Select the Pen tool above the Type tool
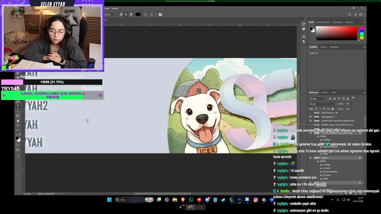Image resolution: width=381 pixels, height=214 pixels. click(x=18, y=102)
